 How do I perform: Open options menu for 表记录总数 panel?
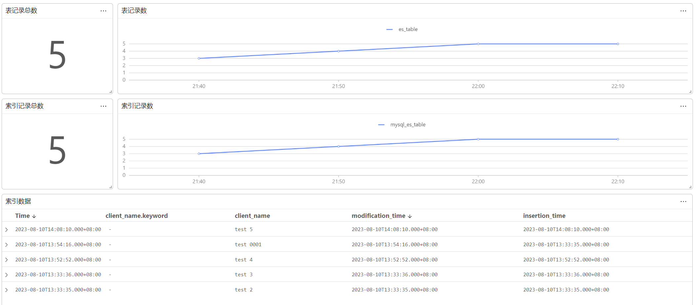103,11
